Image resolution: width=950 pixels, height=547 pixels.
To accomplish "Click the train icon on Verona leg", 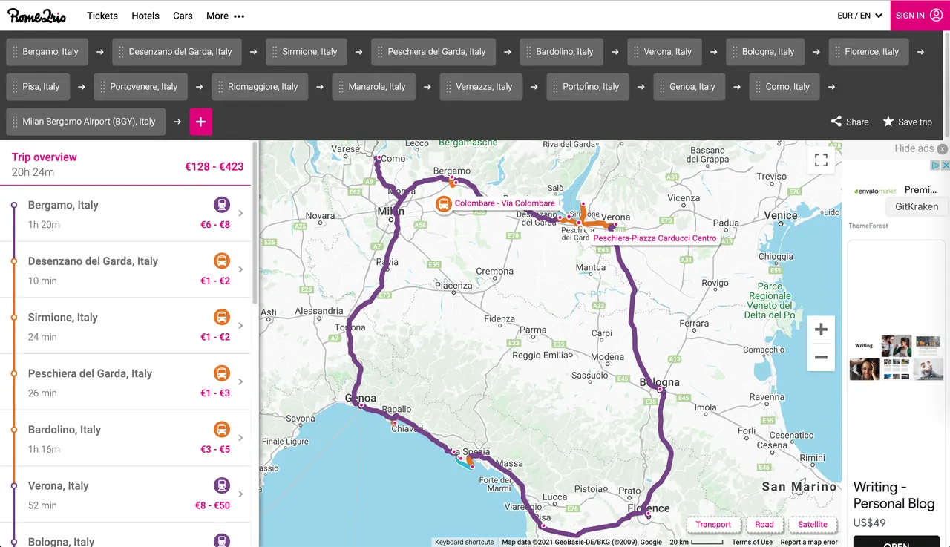I will coord(221,485).
